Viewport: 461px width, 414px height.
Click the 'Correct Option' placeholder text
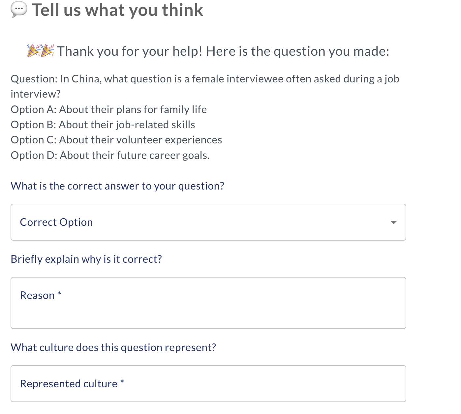56,222
